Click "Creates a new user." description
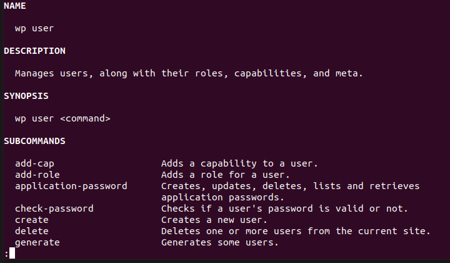The width and height of the screenshot is (450, 263). tap(214, 220)
